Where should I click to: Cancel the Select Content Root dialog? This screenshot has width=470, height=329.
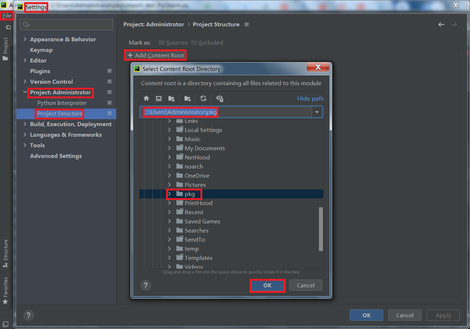coord(306,285)
